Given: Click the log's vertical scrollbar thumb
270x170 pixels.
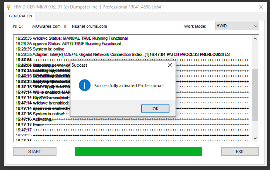Looking at the screenshot, I should click(255, 94).
